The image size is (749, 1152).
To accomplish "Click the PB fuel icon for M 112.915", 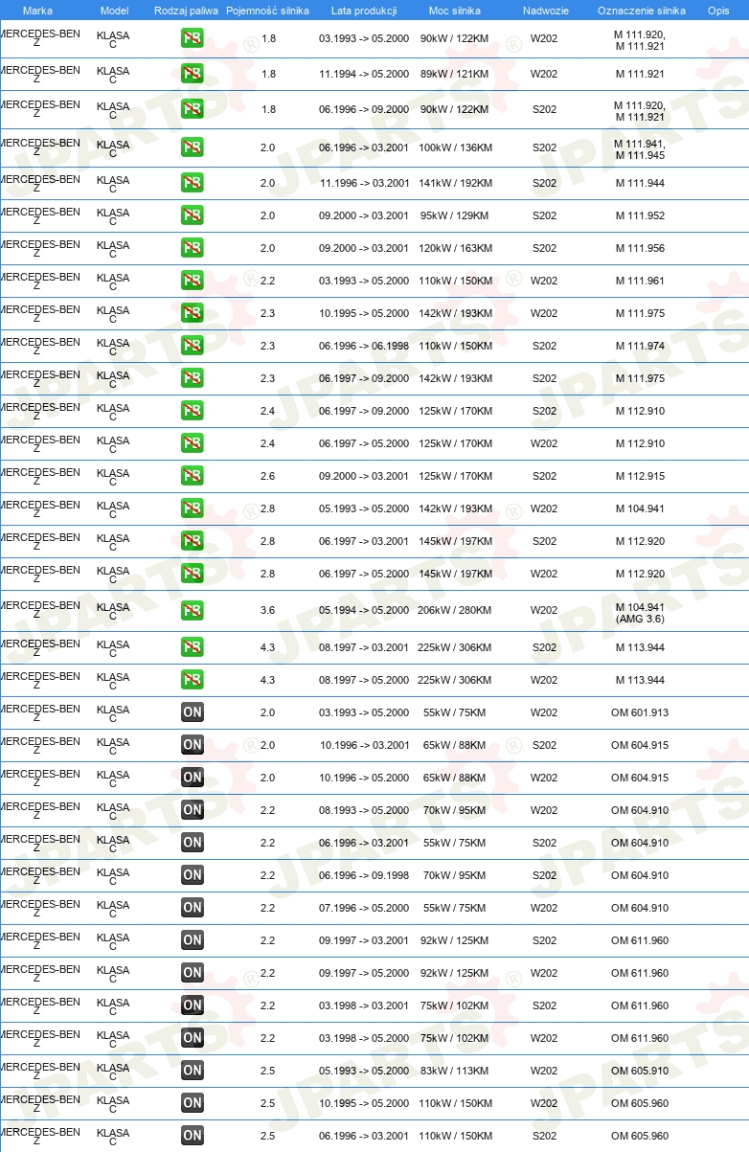I will pyautogui.click(x=193, y=476).
